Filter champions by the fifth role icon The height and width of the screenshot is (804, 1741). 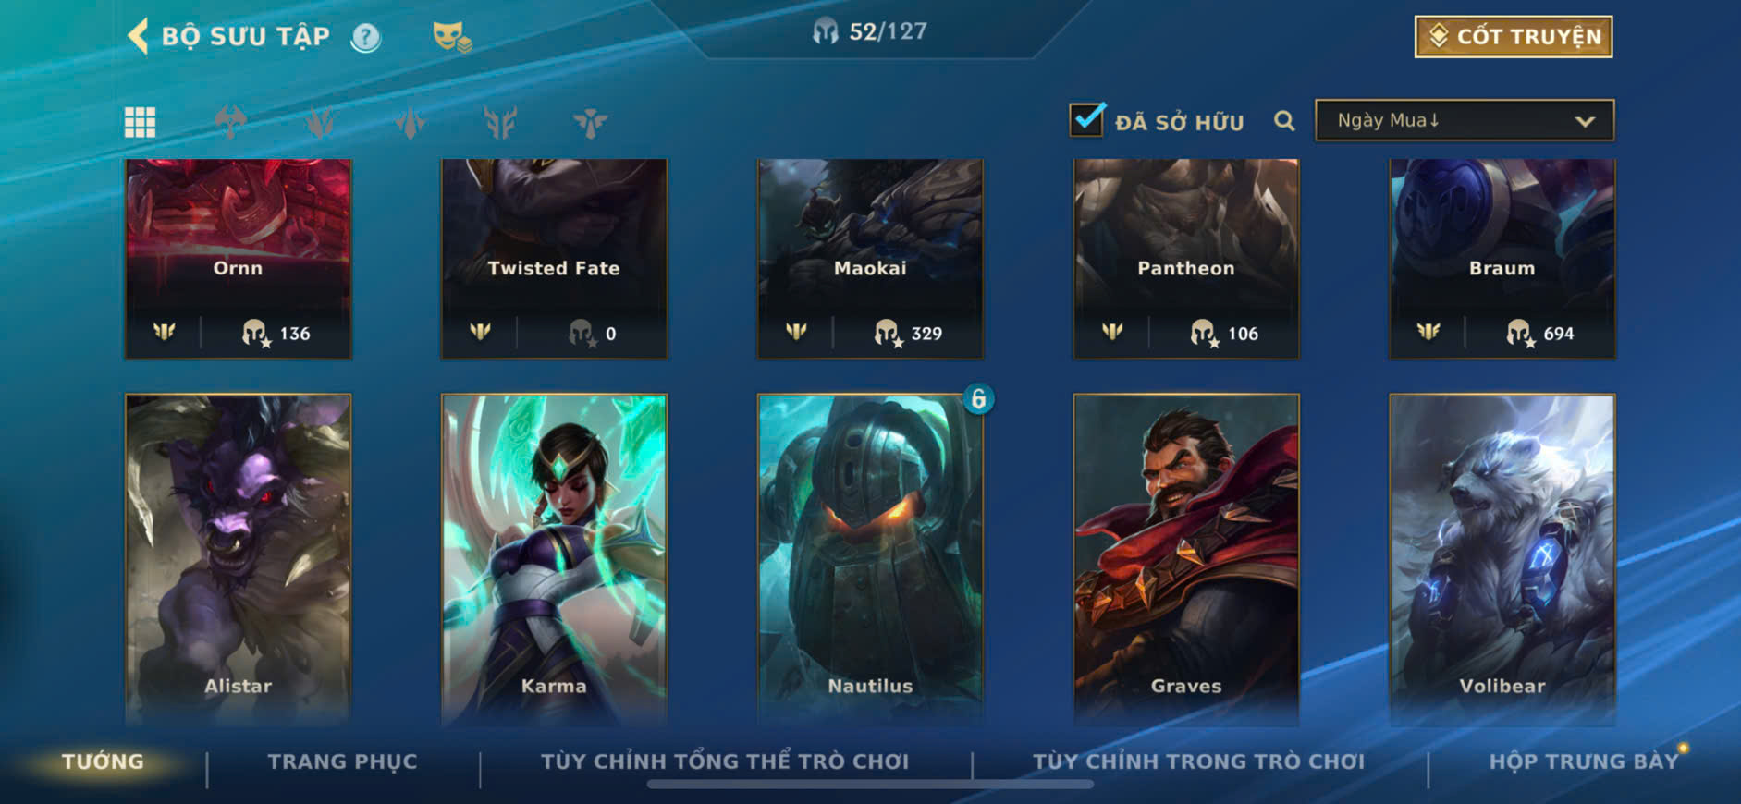click(590, 121)
